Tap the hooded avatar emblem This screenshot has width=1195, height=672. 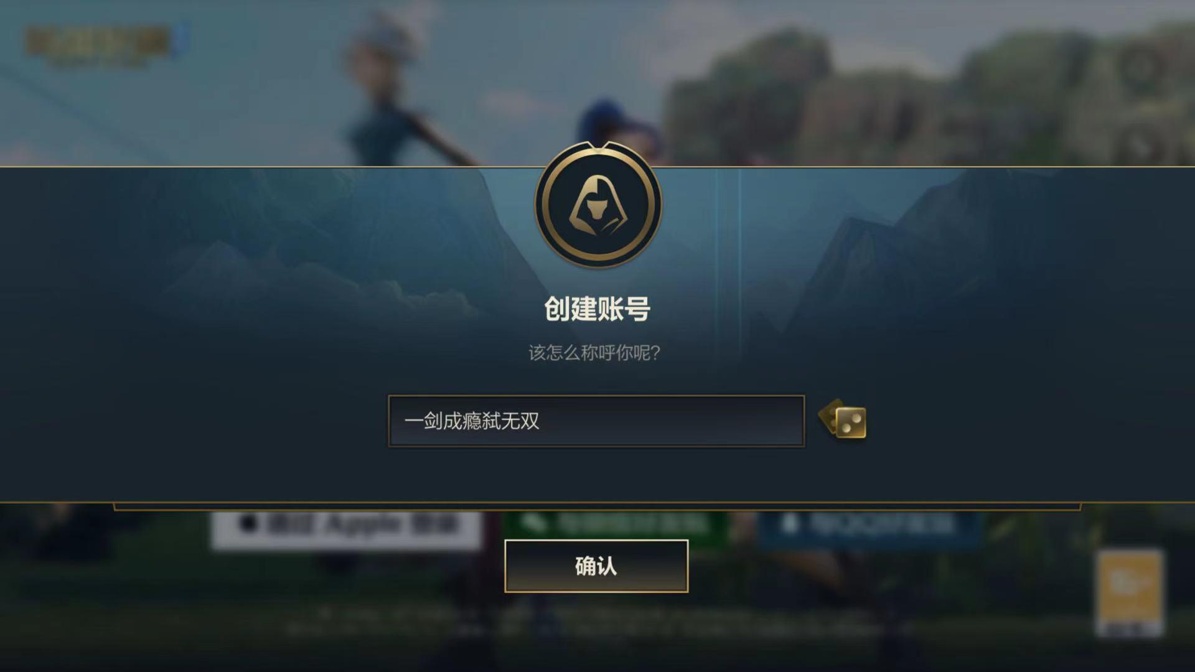point(598,205)
